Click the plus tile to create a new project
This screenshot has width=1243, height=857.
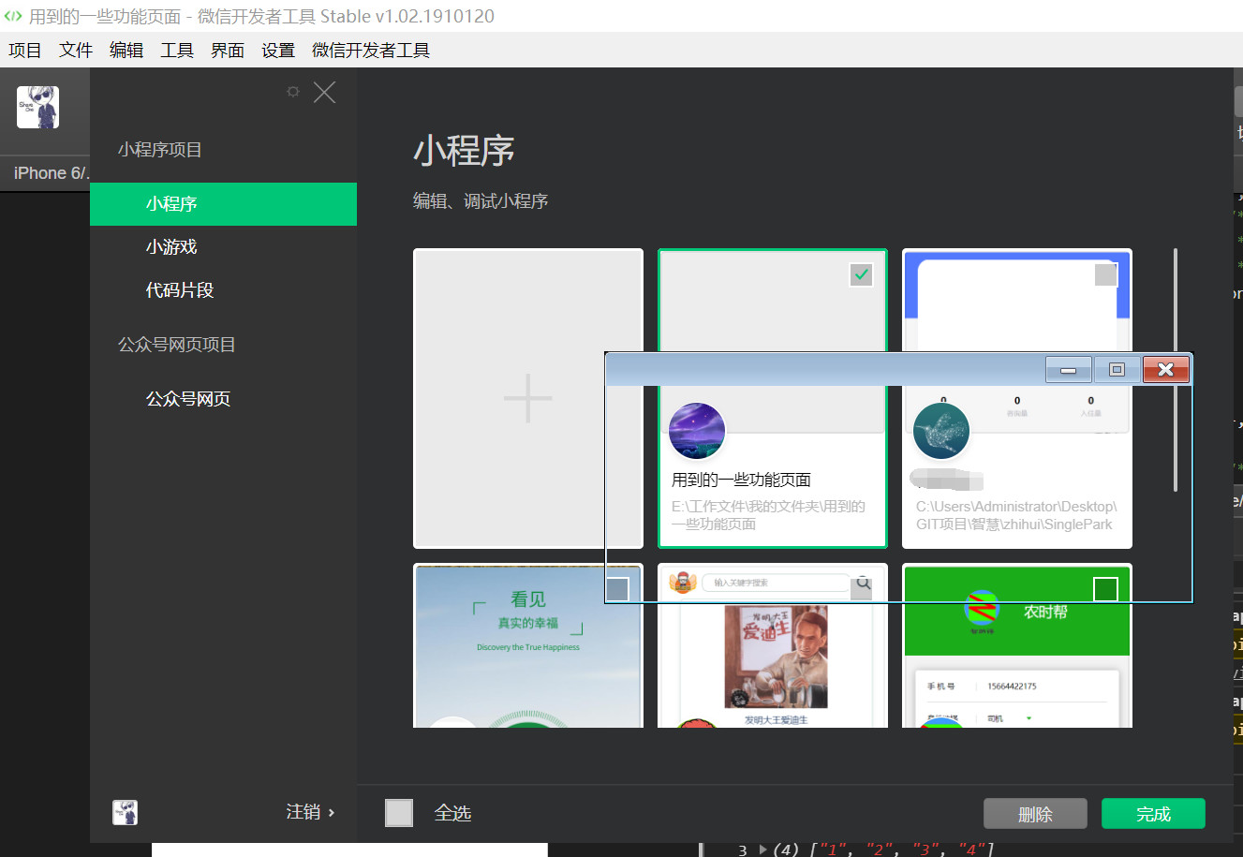tap(528, 398)
